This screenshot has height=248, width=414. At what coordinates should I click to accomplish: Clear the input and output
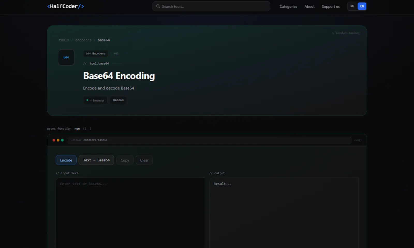(144, 160)
